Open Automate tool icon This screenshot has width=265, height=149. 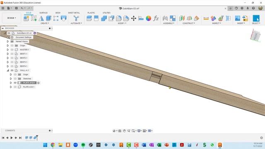tap(76, 18)
